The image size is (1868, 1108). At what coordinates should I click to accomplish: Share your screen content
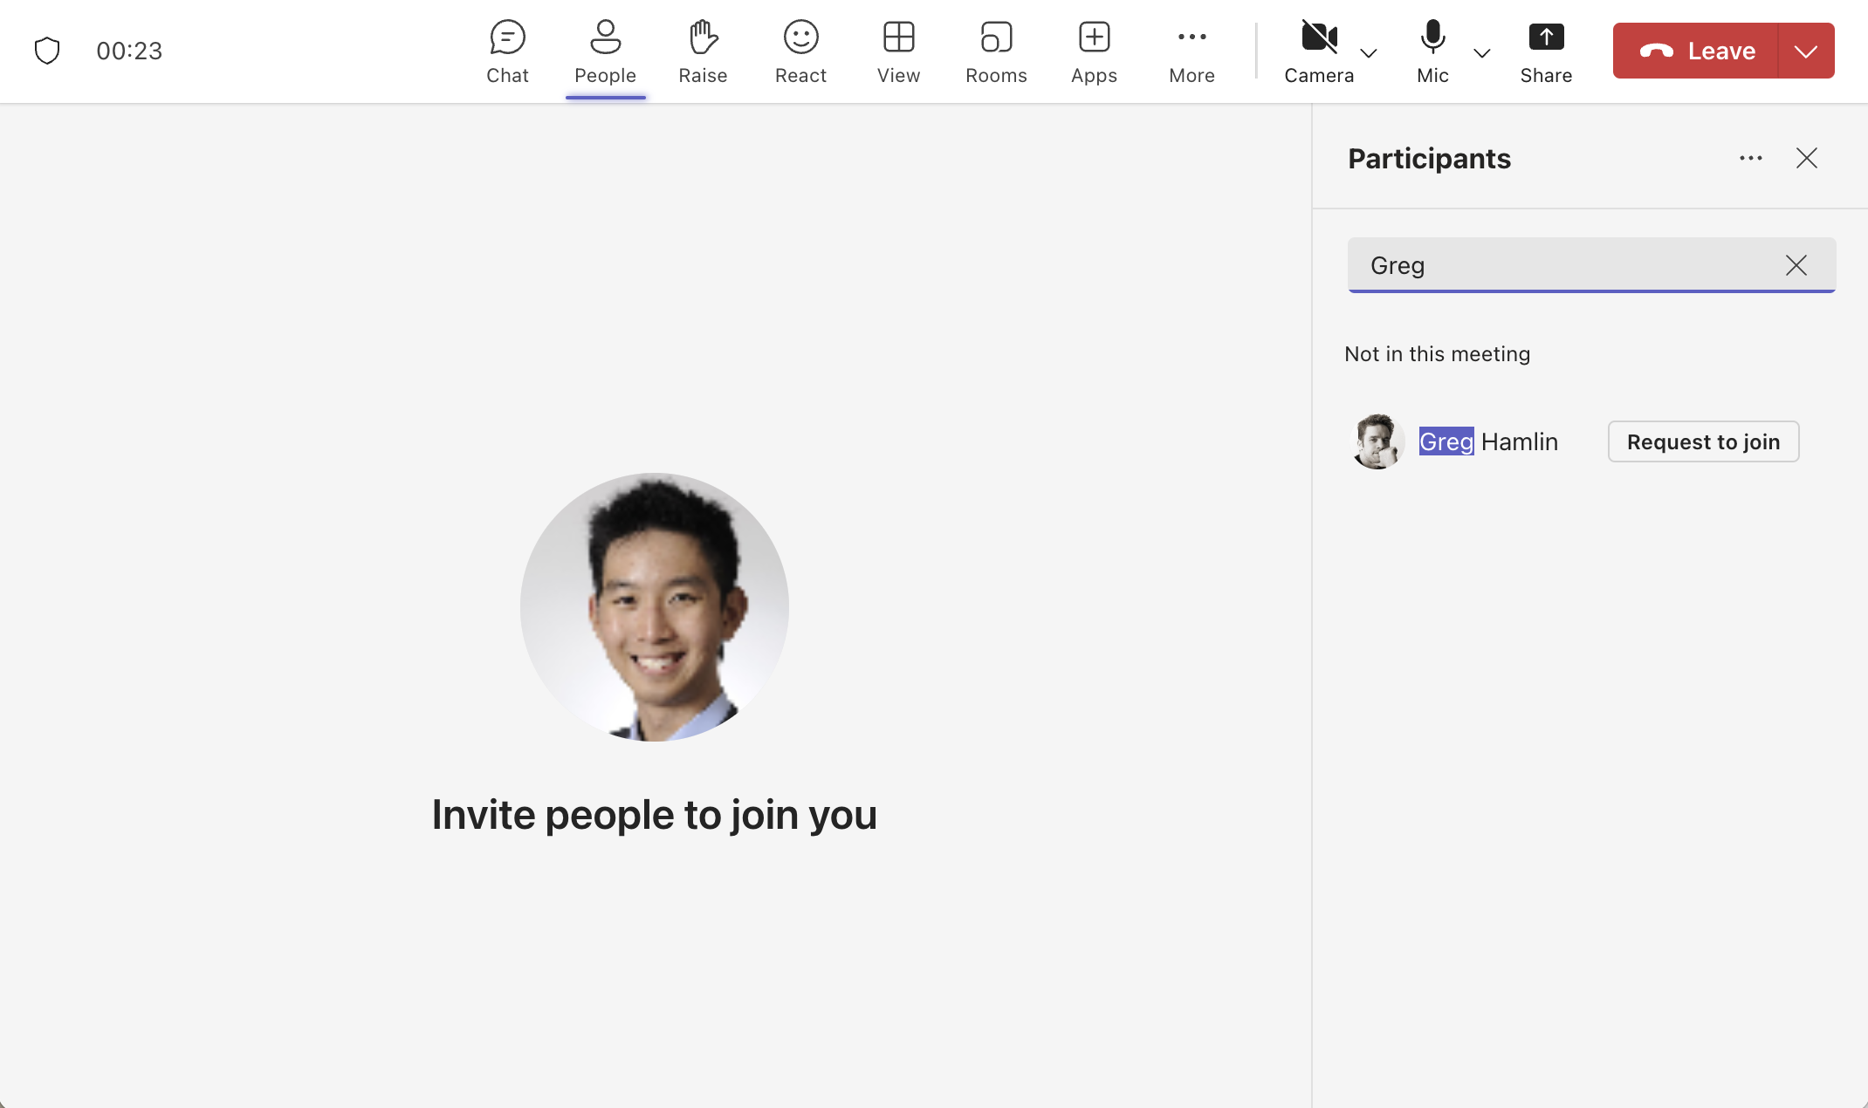pyautogui.click(x=1546, y=51)
